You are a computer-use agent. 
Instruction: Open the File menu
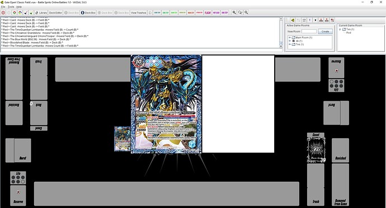pyautogui.click(x=3, y=7)
